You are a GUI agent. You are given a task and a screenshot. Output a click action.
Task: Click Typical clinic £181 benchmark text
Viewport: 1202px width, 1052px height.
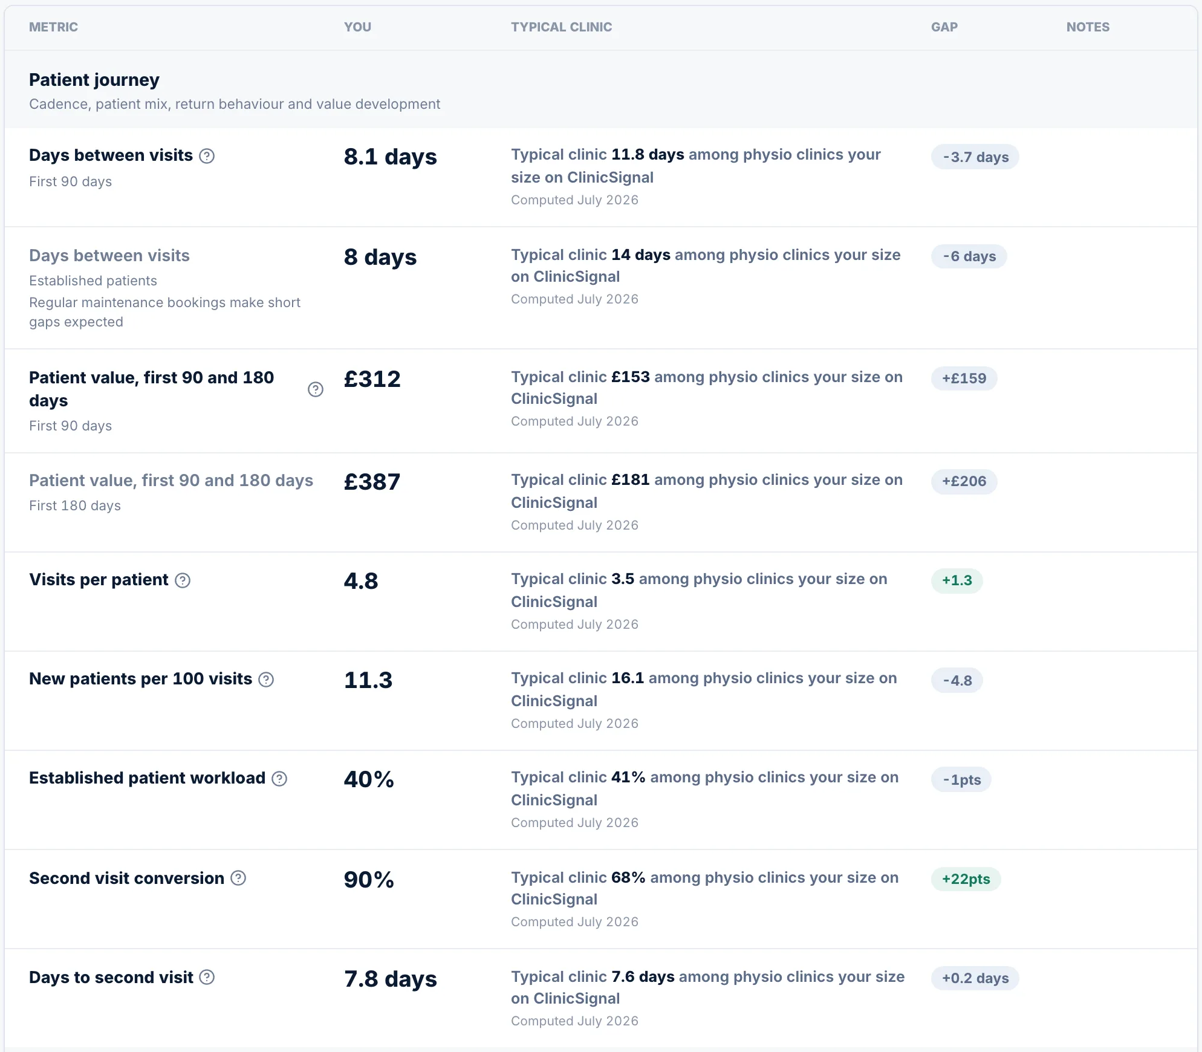[706, 491]
